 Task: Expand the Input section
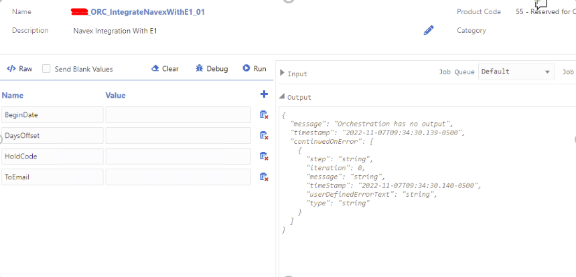(x=282, y=74)
